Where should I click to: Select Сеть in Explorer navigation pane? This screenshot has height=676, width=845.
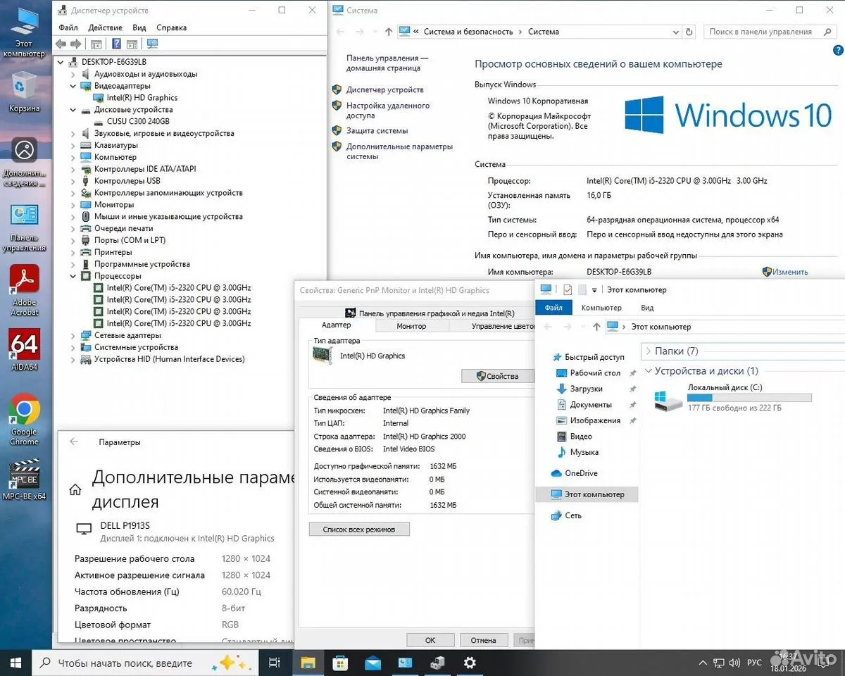click(573, 515)
